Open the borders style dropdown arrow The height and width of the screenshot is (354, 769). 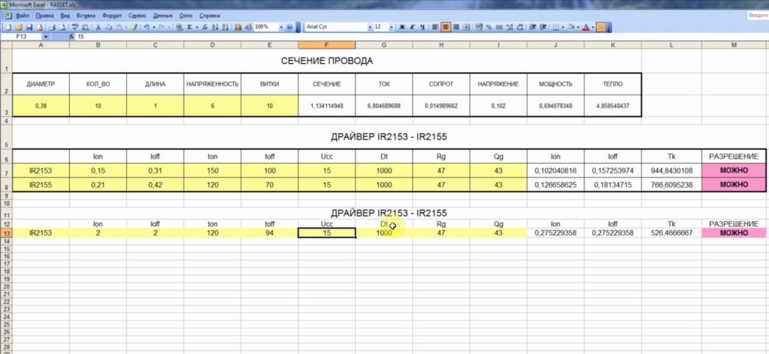tap(563, 27)
